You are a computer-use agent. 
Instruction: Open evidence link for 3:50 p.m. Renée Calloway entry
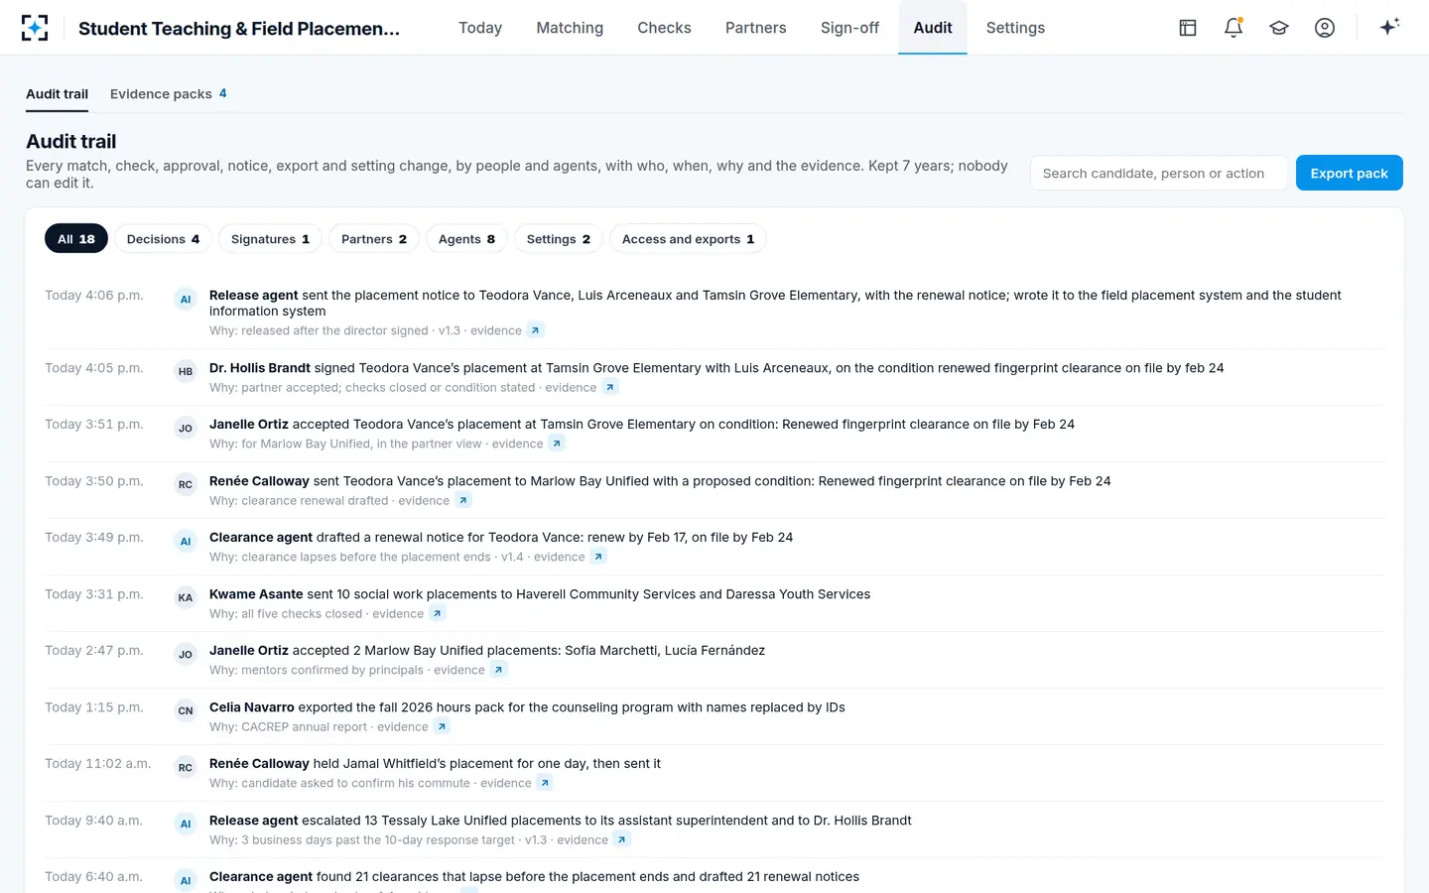[x=463, y=500]
